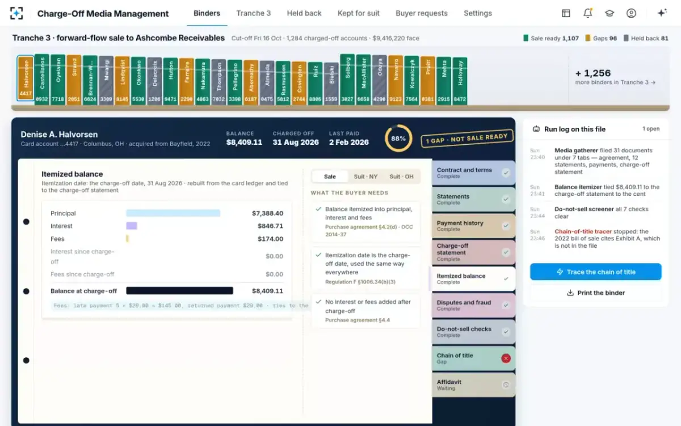Image resolution: width=681 pixels, height=426 pixels.
Task: Open the sparkle assistant icon
Action: (662, 13)
